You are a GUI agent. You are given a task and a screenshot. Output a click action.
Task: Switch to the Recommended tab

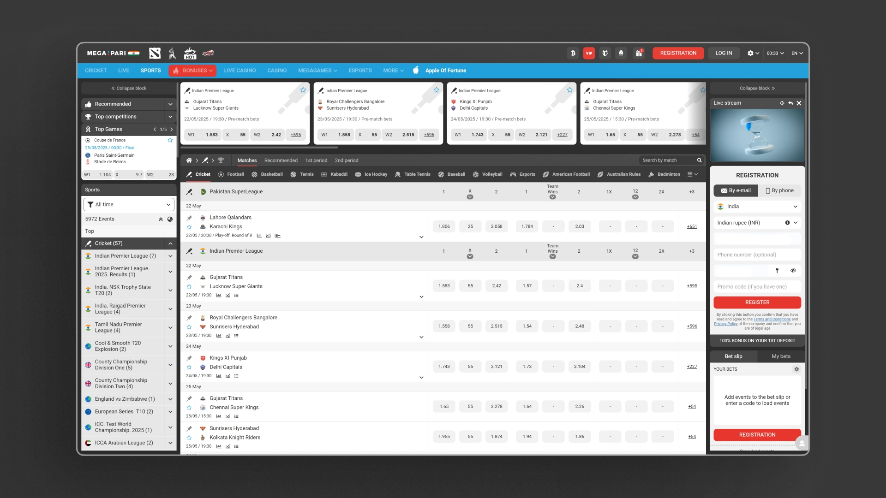[x=281, y=160]
